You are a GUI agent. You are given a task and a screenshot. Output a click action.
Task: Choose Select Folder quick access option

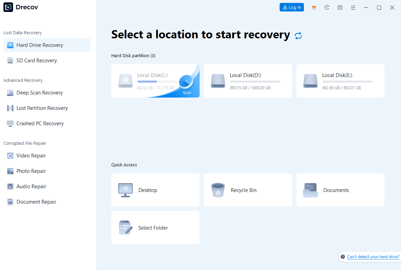[x=155, y=228]
